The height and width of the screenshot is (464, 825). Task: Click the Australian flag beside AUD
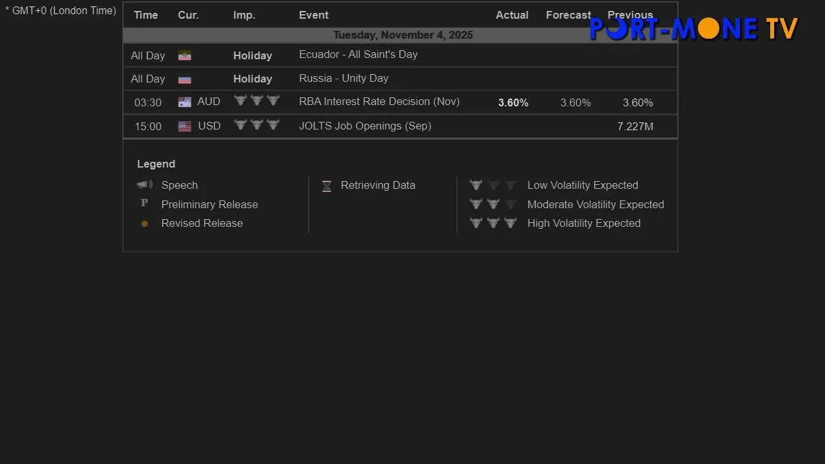pyautogui.click(x=184, y=102)
